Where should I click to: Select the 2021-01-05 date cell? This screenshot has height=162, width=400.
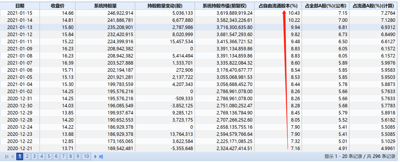click(20, 77)
